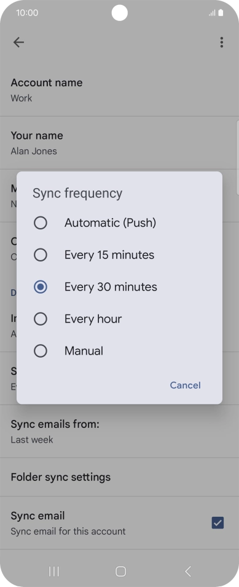Open Folder sync settings
Screen dimensions: 239x587
click(x=119, y=477)
